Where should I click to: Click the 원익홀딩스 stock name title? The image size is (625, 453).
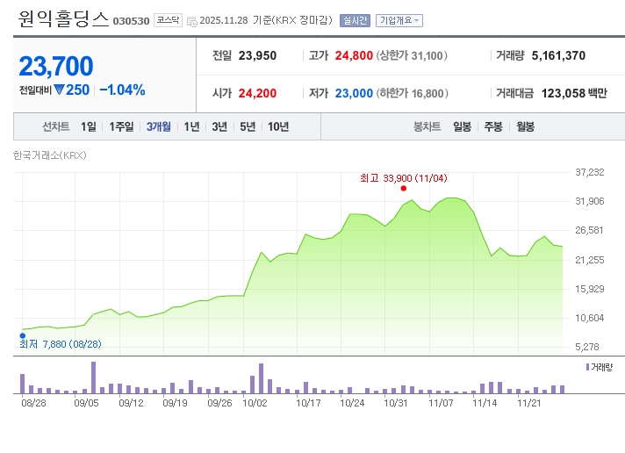pos(63,18)
